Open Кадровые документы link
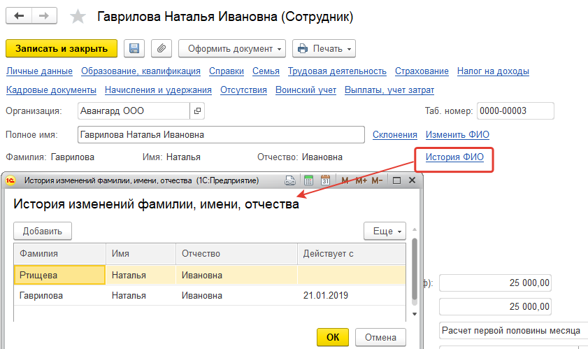This screenshot has height=349, width=588. coord(51,90)
